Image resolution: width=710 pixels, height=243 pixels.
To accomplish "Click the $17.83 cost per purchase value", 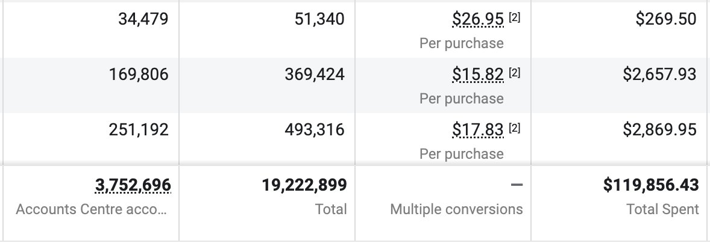I will tap(477, 130).
